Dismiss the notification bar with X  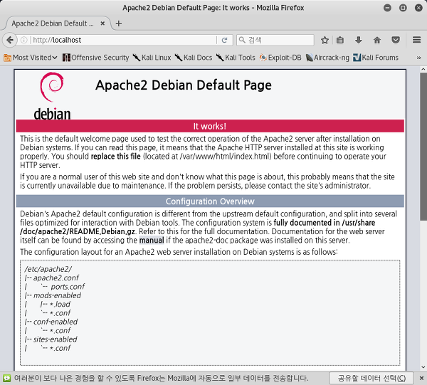(421, 378)
